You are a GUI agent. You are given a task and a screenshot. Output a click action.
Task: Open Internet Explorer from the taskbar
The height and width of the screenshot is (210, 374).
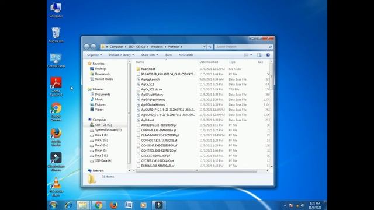(68, 205)
